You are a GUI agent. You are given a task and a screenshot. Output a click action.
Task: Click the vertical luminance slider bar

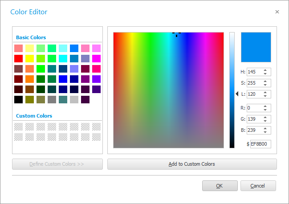coord(232,90)
